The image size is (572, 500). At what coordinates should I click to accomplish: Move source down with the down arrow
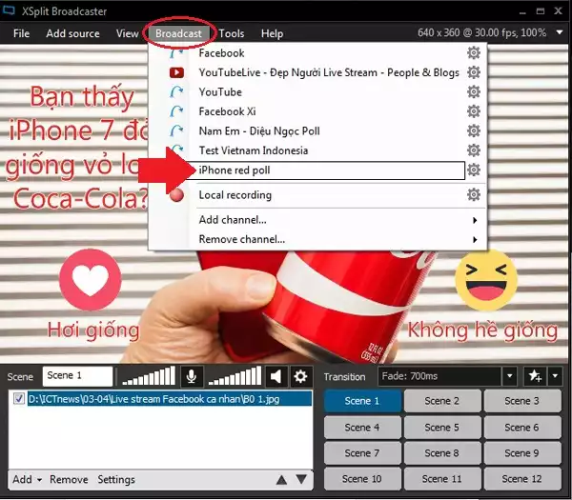[301, 479]
